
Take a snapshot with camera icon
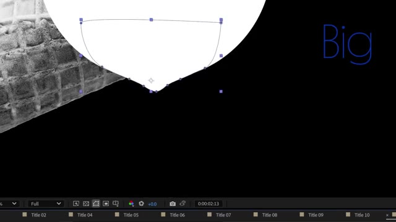pos(173,203)
